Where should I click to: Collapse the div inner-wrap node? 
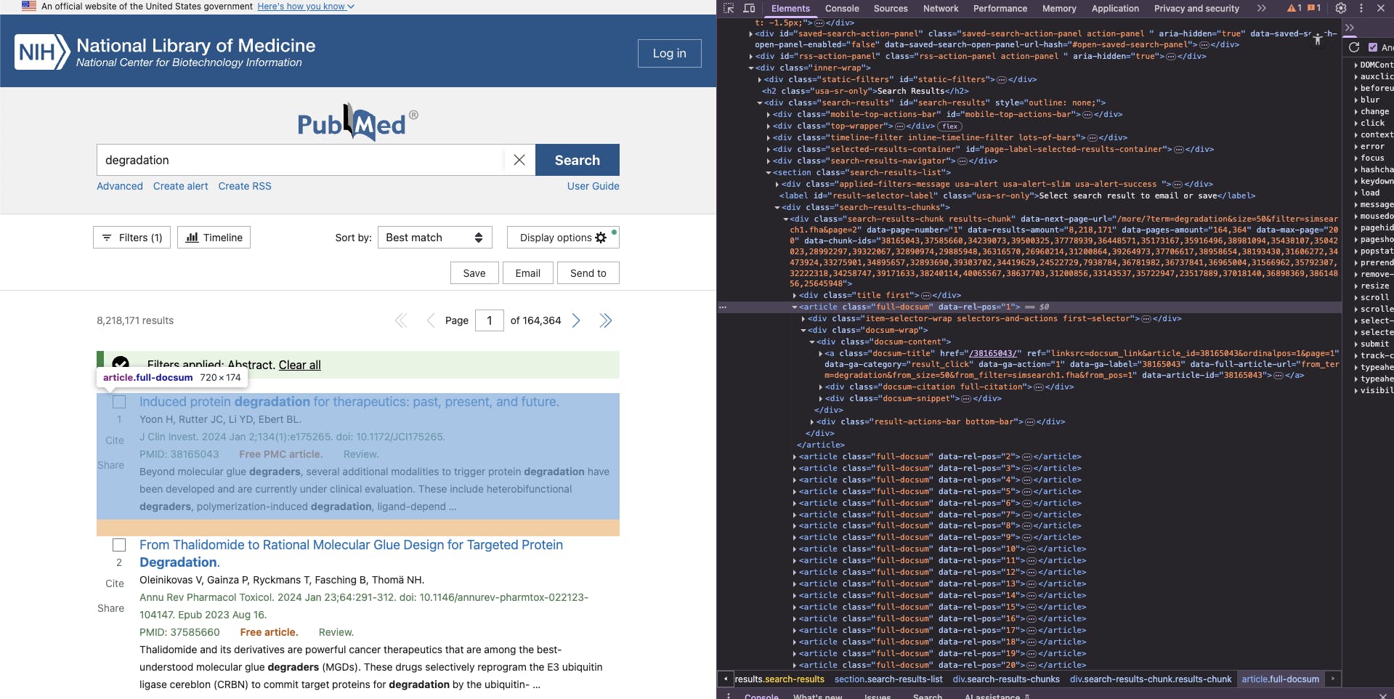point(751,68)
